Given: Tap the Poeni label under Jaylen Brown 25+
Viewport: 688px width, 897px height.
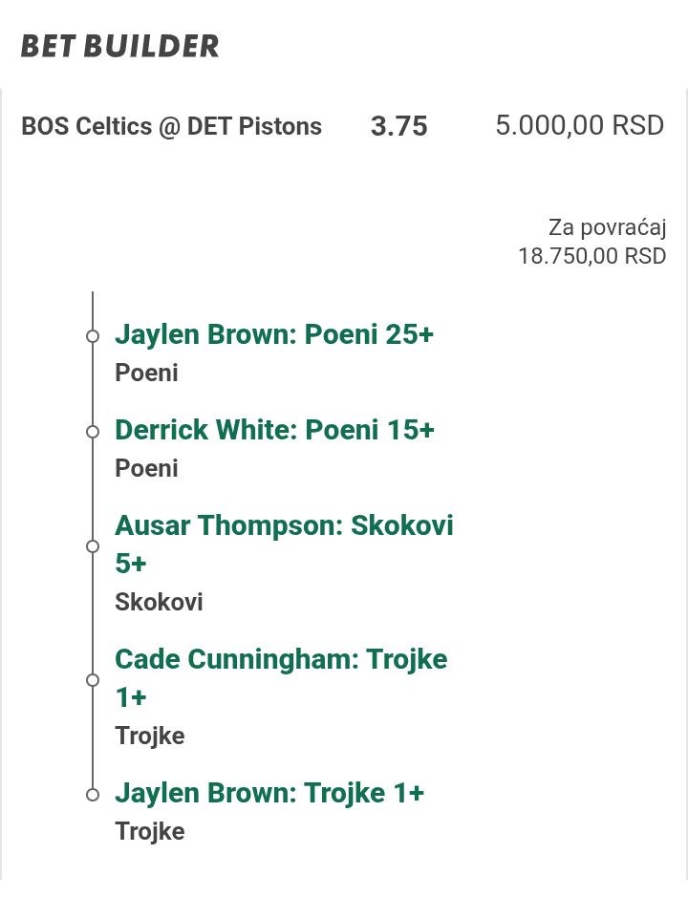Looking at the screenshot, I should coord(147,373).
